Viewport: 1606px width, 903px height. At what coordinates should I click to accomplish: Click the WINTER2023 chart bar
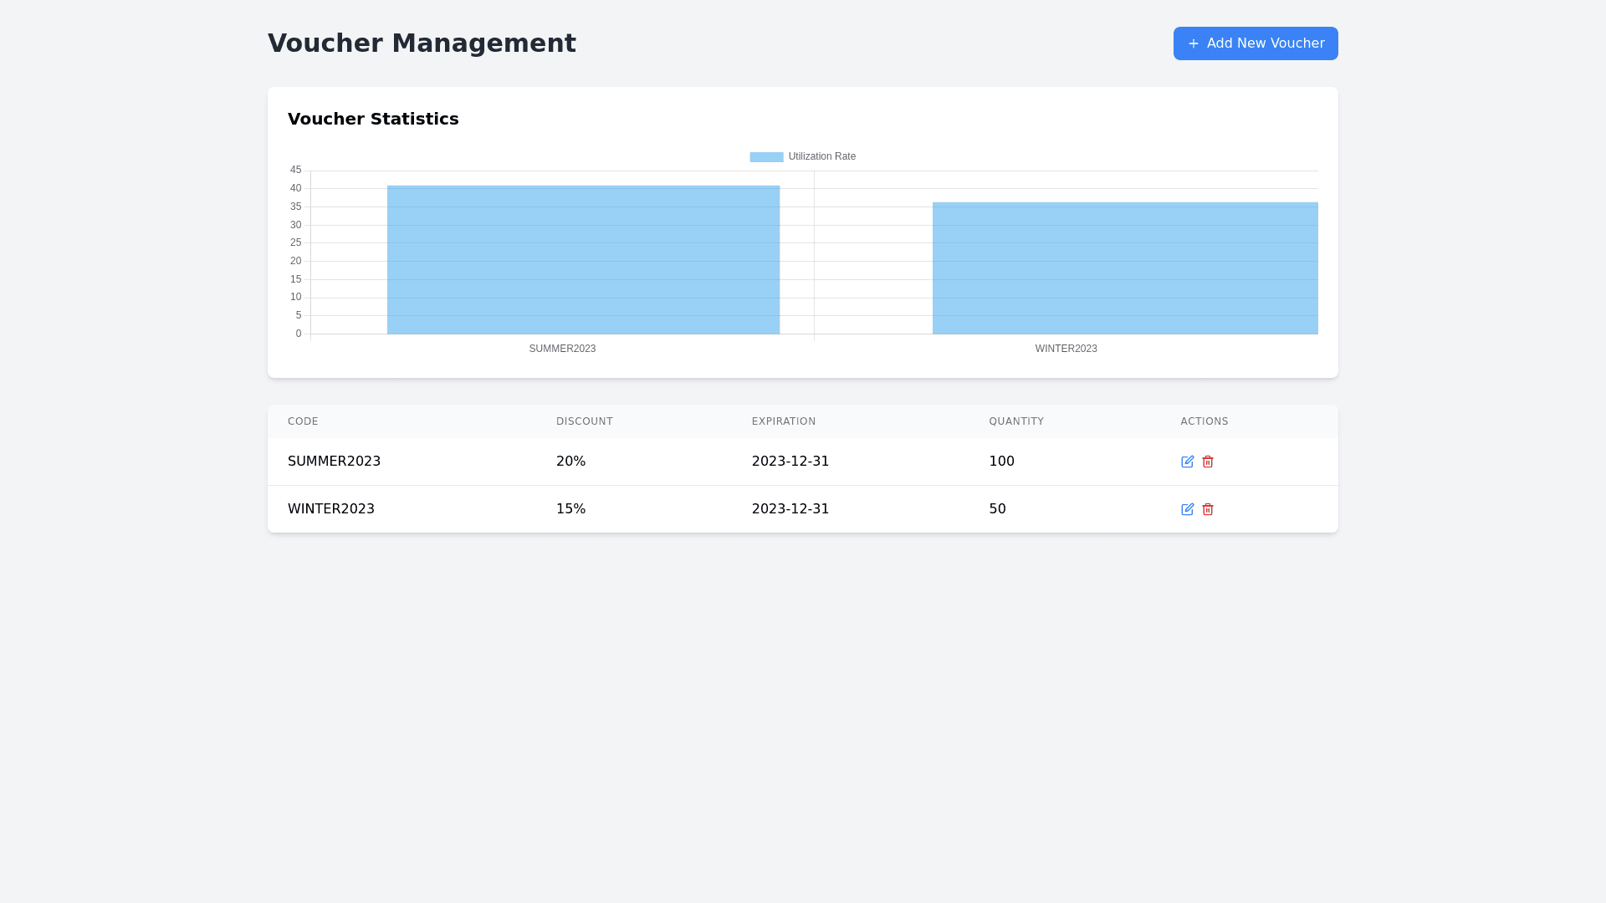pos(1125,268)
